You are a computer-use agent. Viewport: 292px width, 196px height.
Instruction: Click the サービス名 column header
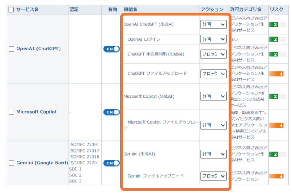(x=27, y=9)
